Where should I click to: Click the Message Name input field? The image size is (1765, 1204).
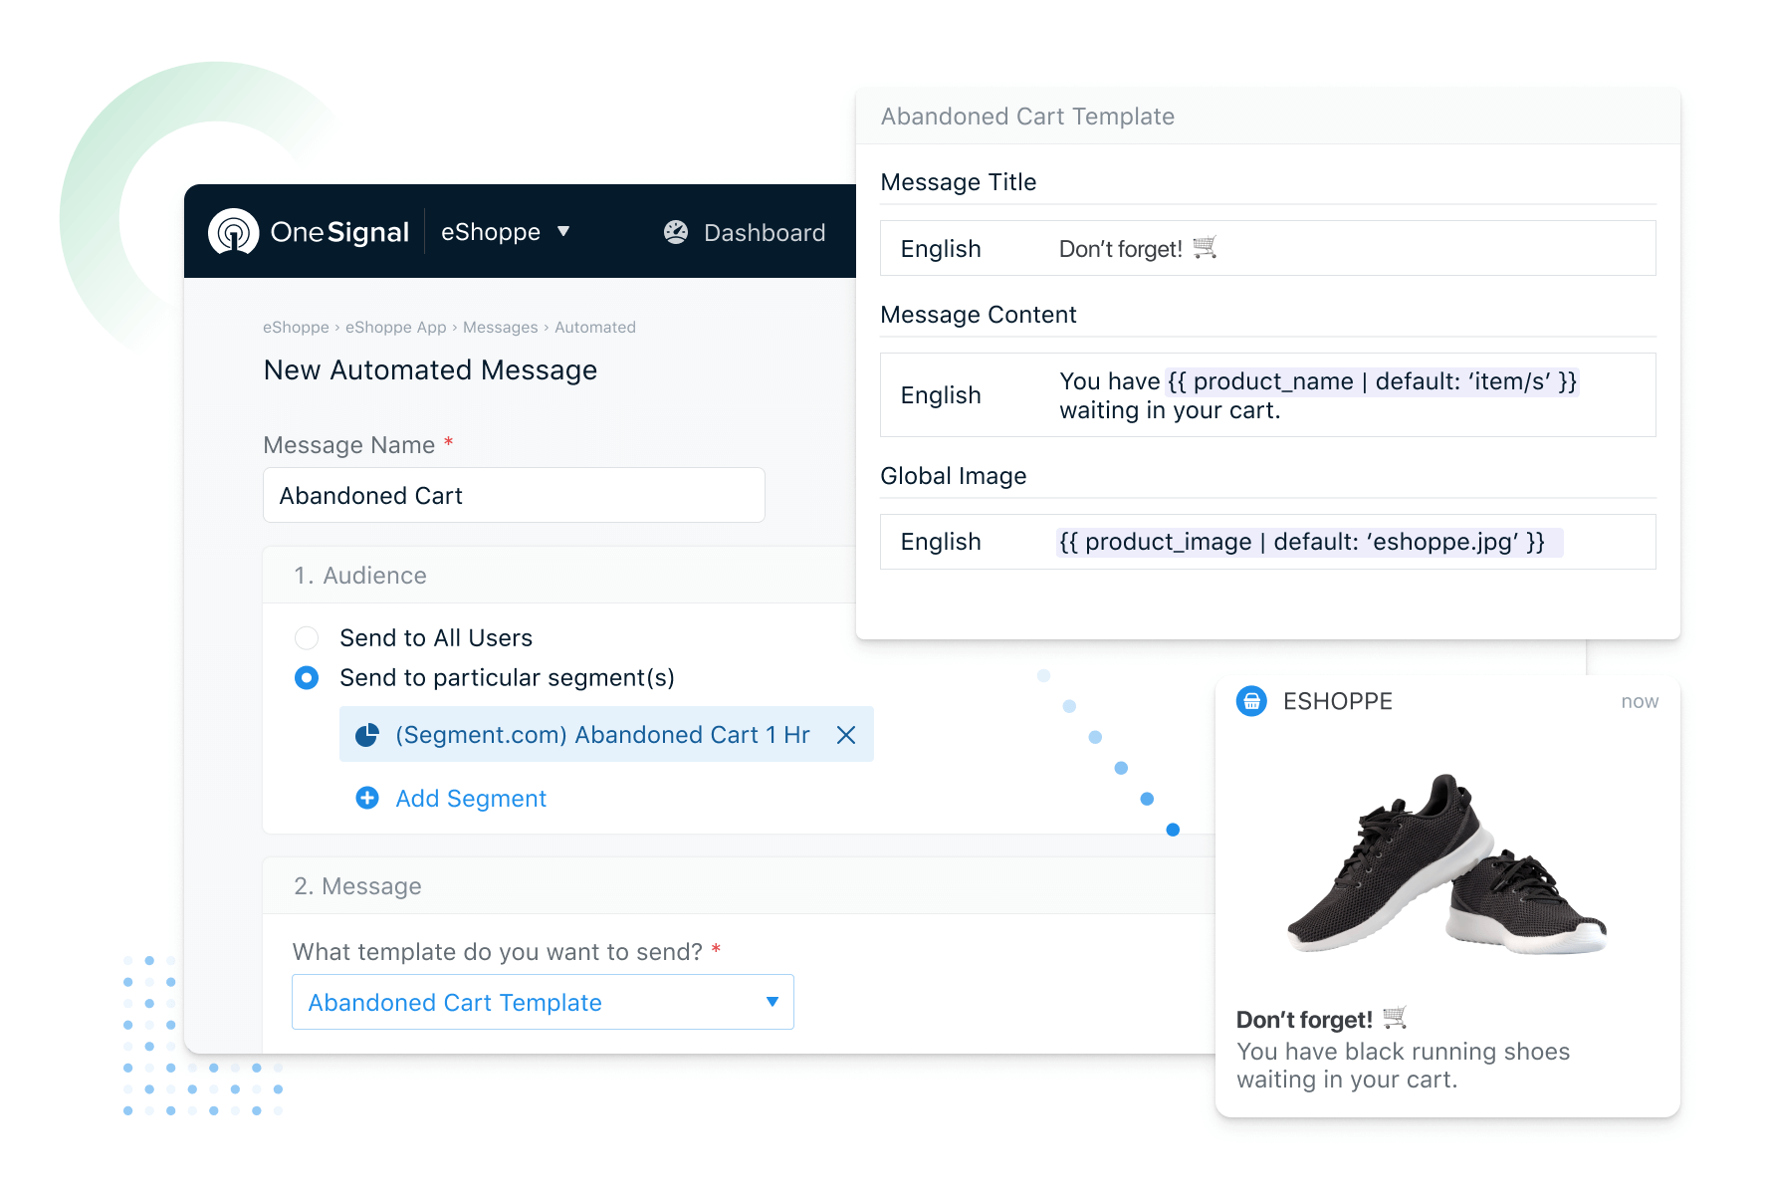click(514, 495)
